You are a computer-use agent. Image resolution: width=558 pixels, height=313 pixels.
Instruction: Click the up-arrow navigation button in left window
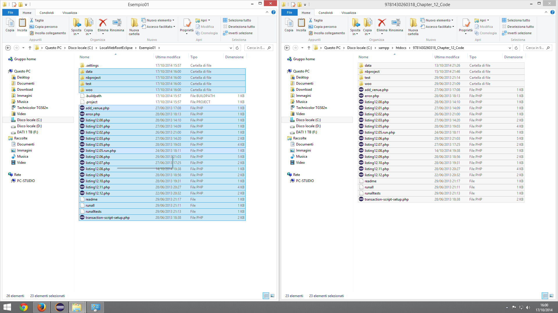click(x=30, y=48)
